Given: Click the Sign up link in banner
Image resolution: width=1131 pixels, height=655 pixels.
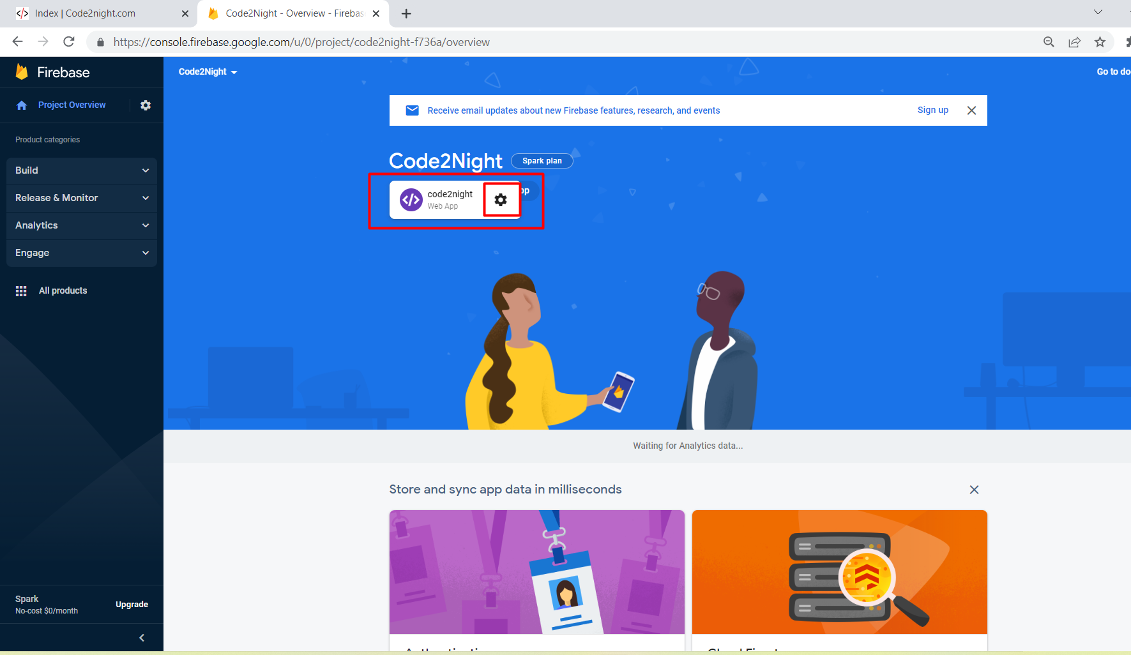Looking at the screenshot, I should tap(932, 110).
